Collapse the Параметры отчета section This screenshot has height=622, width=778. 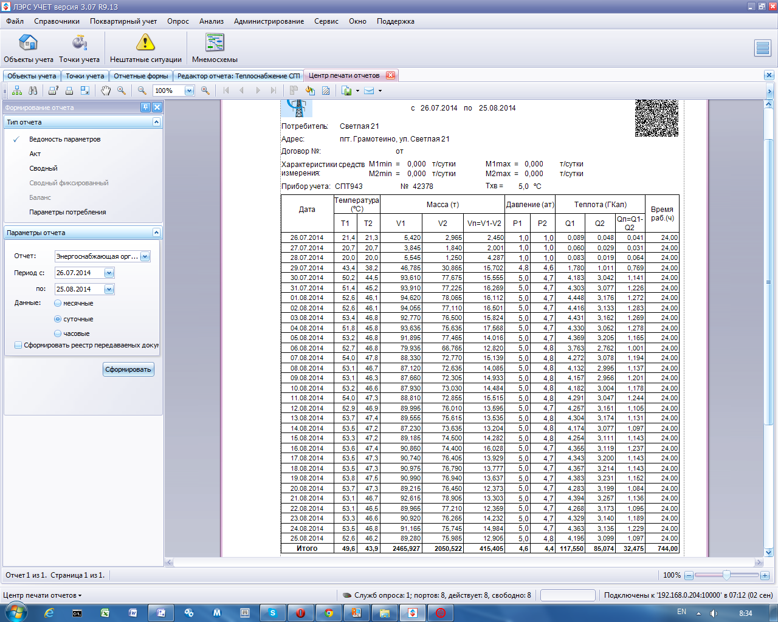[156, 232]
